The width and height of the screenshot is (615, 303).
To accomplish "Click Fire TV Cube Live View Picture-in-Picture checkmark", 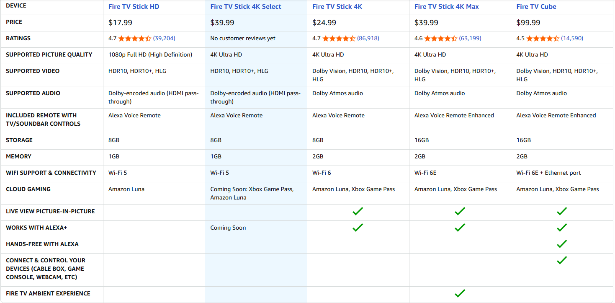I will (x=562, y=212).
